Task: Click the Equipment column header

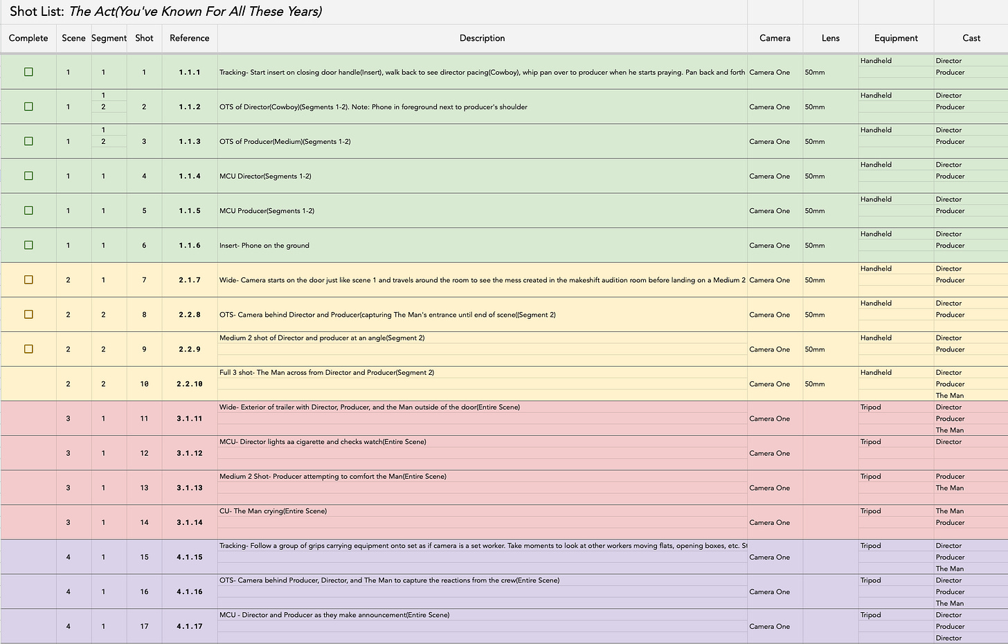Action: (896, 38)
